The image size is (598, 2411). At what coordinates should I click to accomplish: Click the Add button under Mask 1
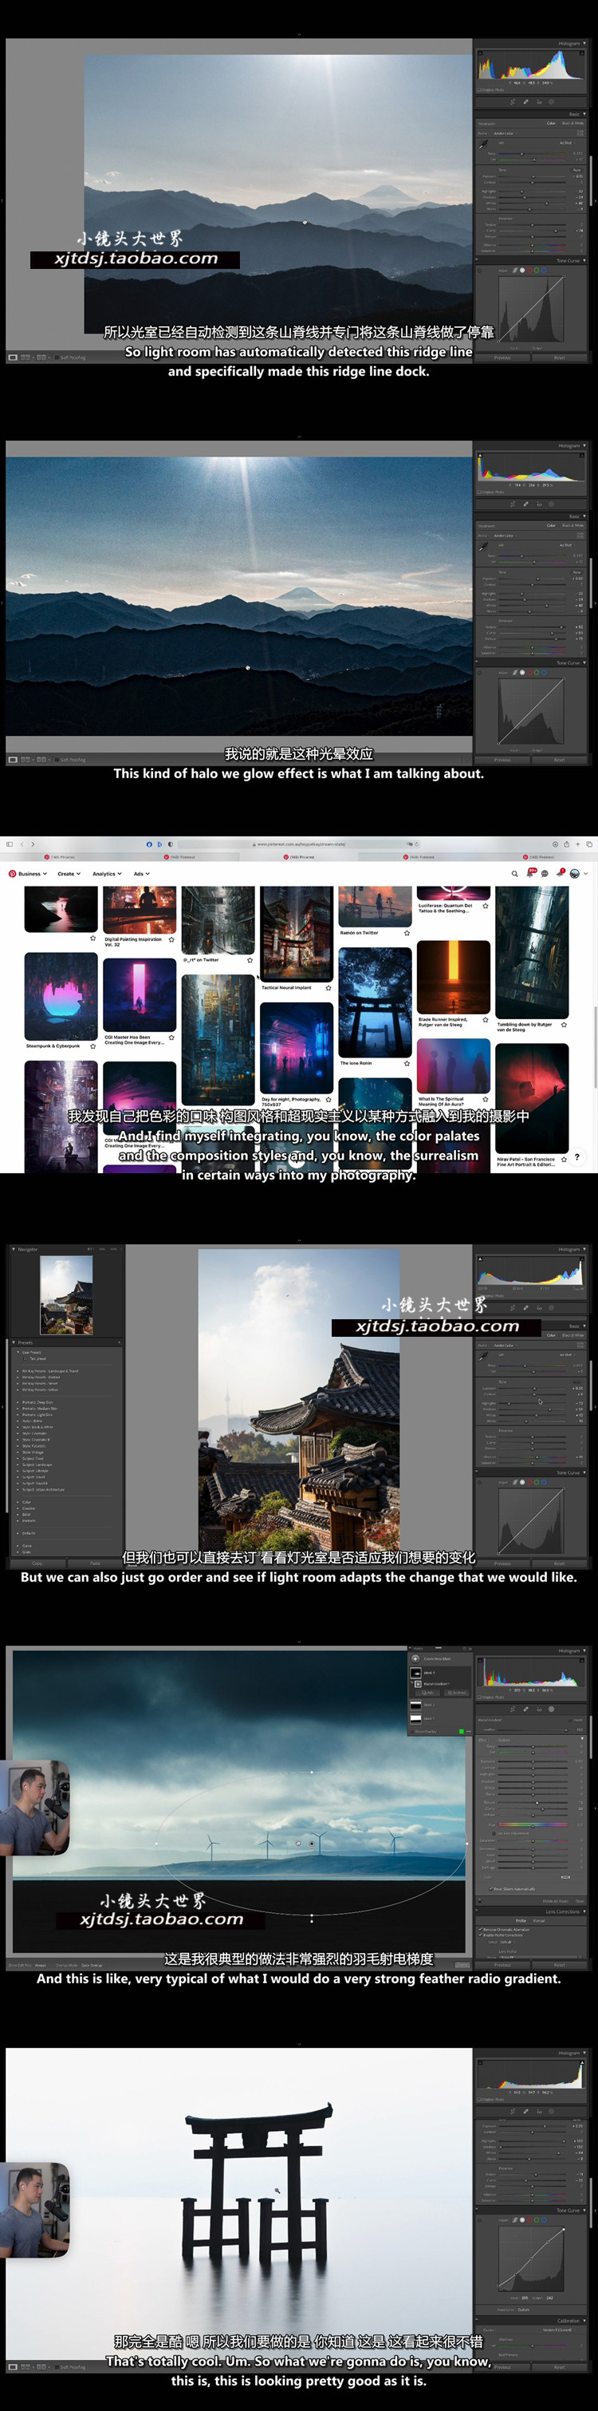[x=428, y=1692]
